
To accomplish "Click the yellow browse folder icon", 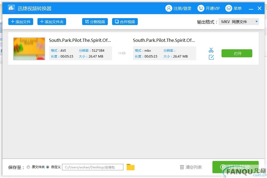I will (x=131, y=167).
